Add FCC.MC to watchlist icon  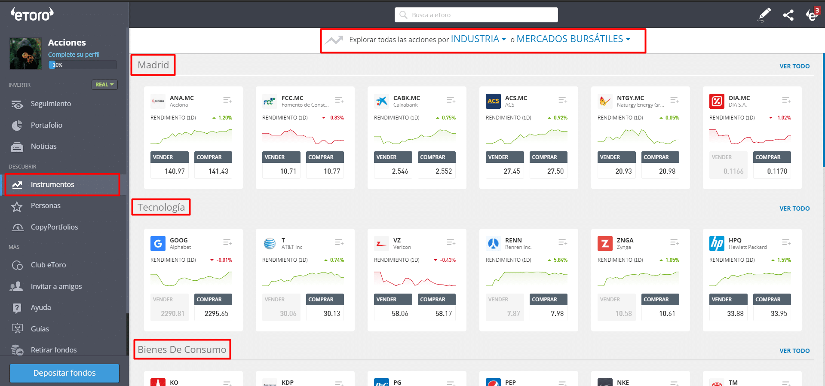pyautogui.click(x=339, y=100)
